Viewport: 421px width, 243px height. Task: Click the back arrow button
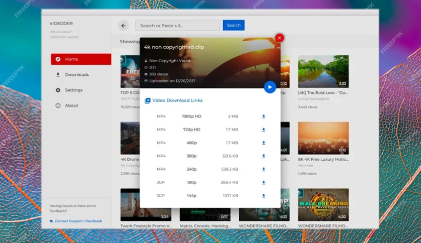123,26
